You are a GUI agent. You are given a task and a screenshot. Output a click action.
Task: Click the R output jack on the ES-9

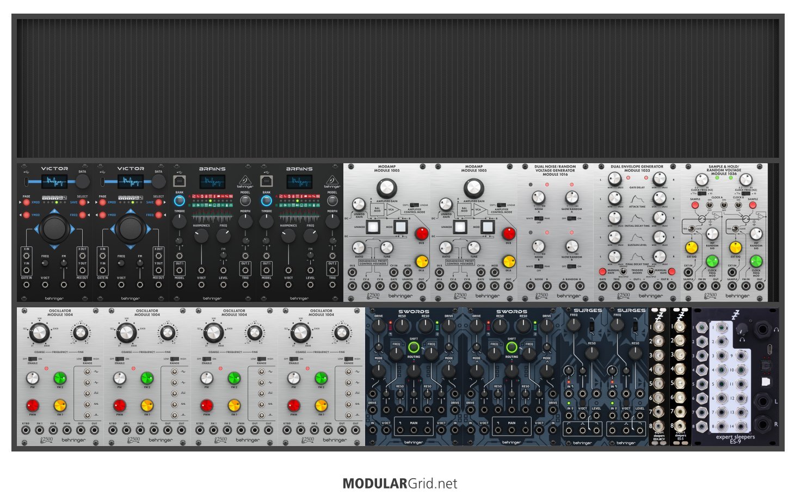(x=762, y=424)
